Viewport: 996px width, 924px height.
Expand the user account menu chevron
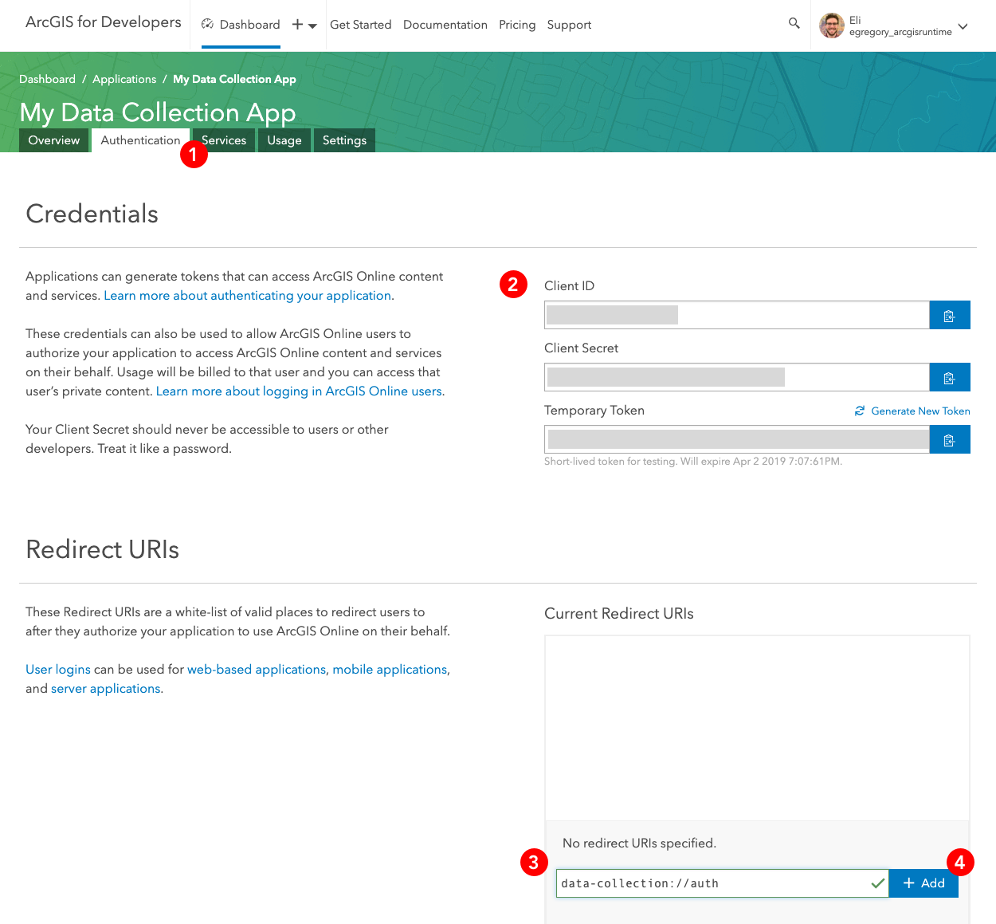[963, 26]
